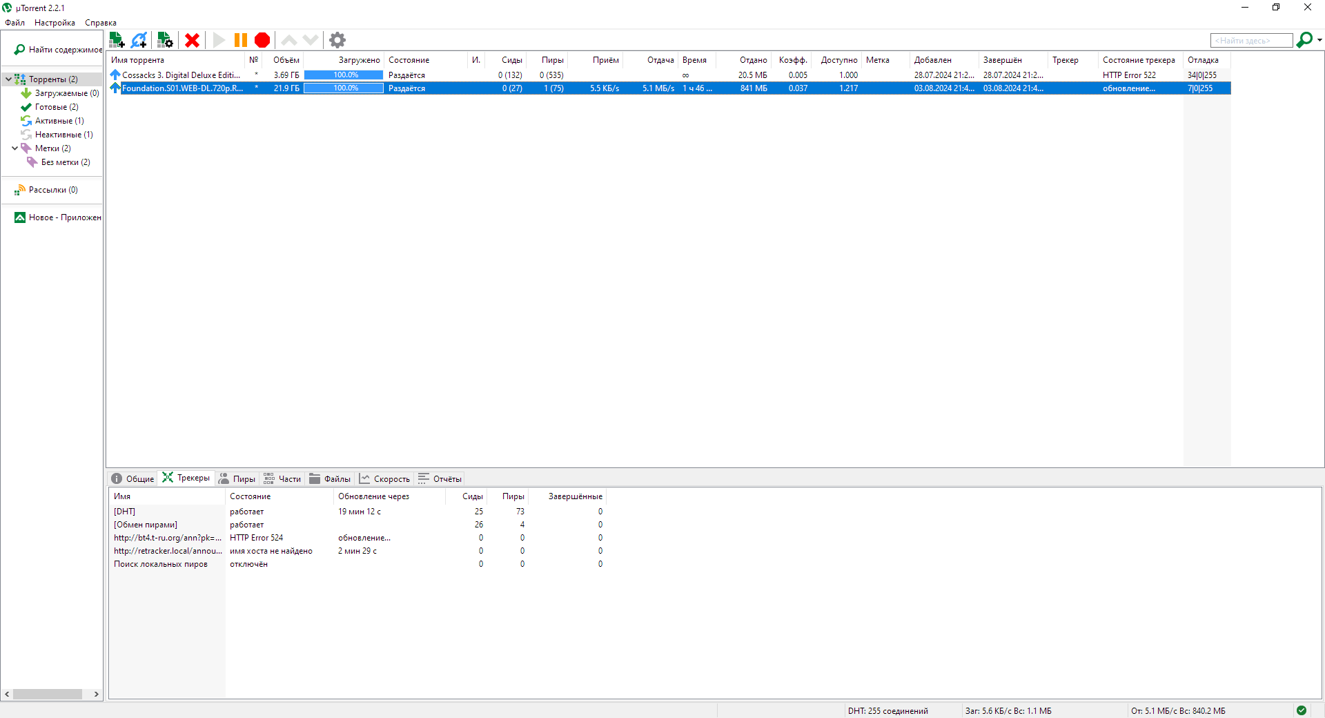The width and height of the screenshot is (1325, 718).
Task: Select the 'Загружаемые (0)' filter
Action: [x=67, y=93]
